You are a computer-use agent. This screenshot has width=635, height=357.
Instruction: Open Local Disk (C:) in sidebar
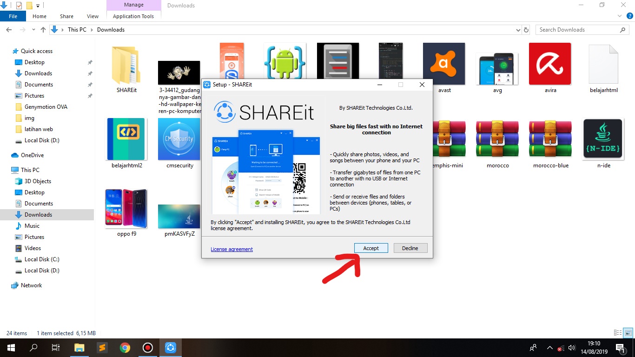(42, 259)
